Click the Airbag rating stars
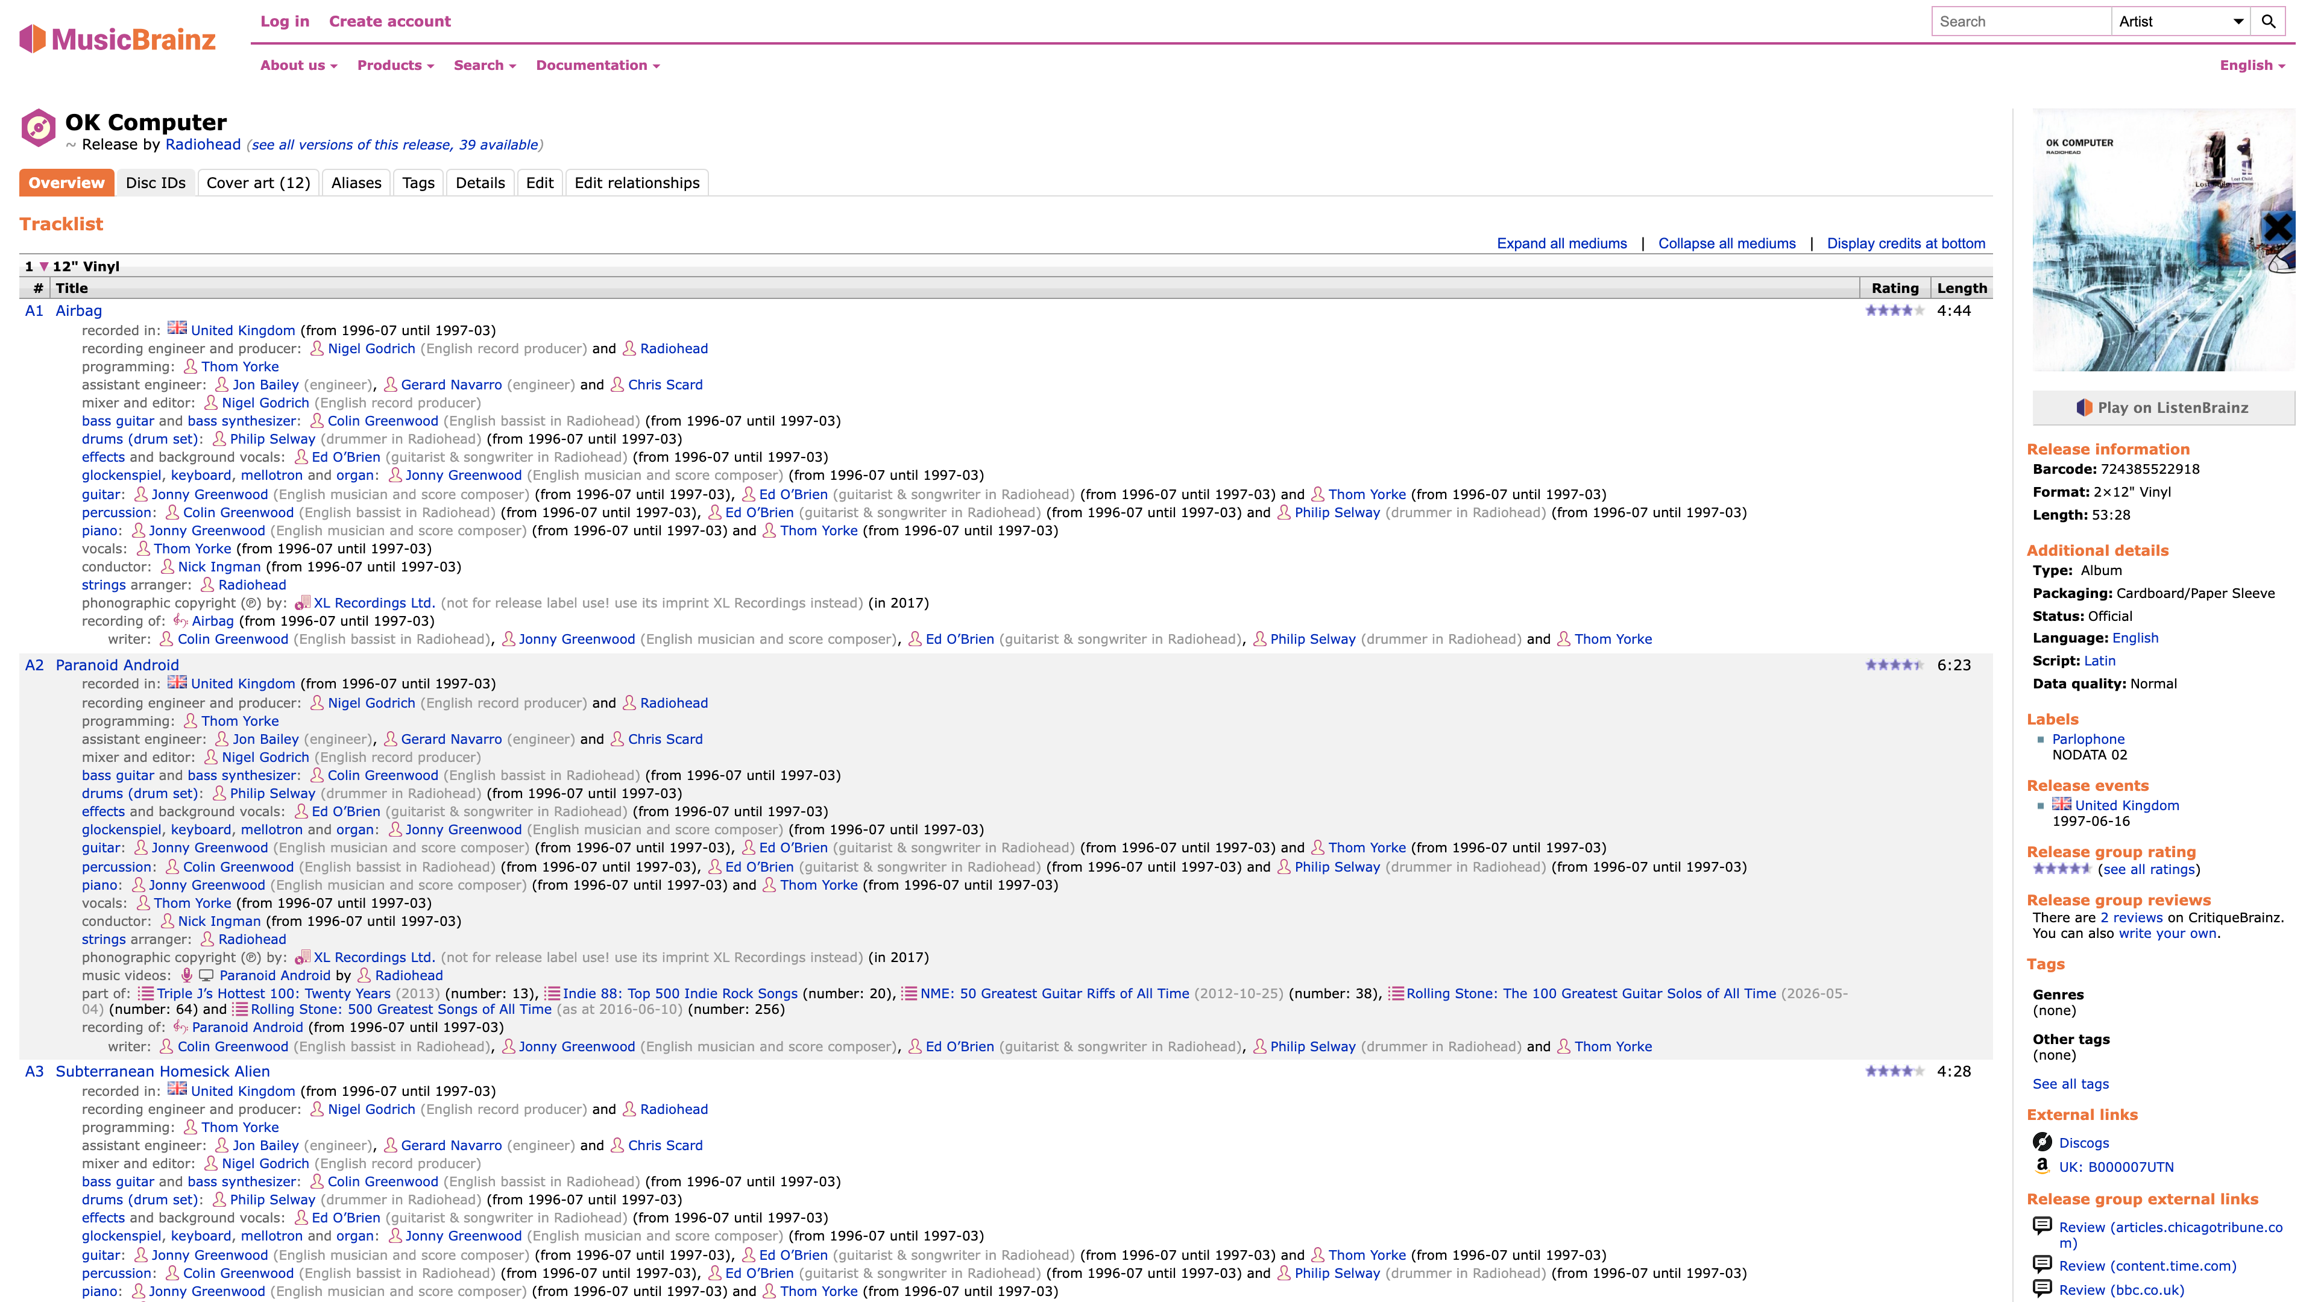 1894,311
